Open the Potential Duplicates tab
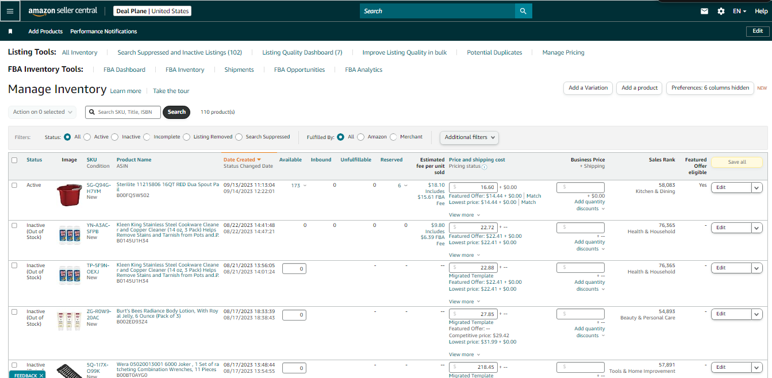The height and width of the screenshot is (378, 772). [x=494, y=52]
